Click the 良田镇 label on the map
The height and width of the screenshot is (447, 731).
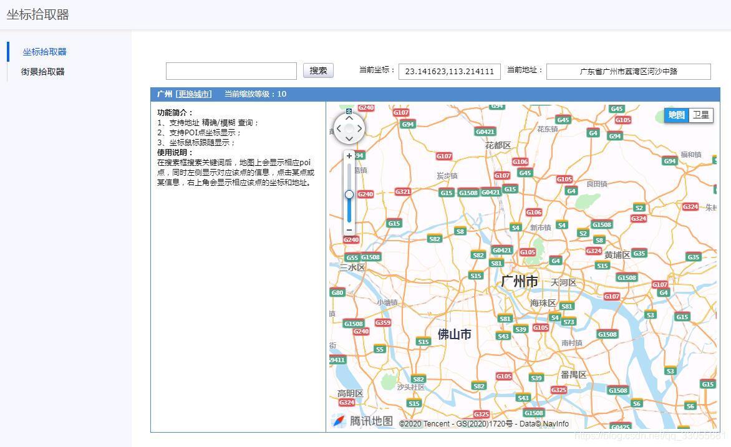pos(597,184)
